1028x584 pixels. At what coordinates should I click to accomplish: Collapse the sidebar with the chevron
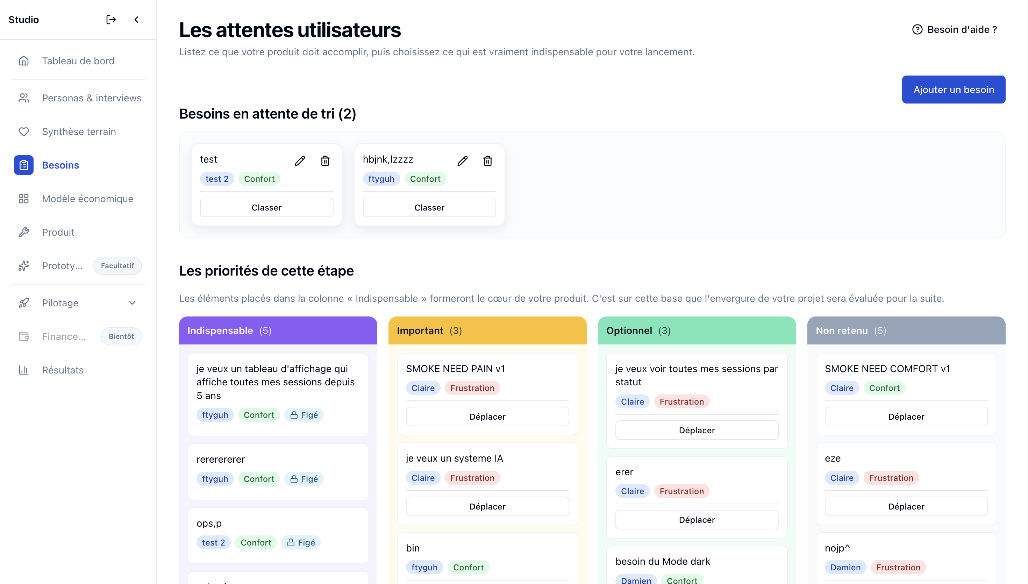click(136, 20)
